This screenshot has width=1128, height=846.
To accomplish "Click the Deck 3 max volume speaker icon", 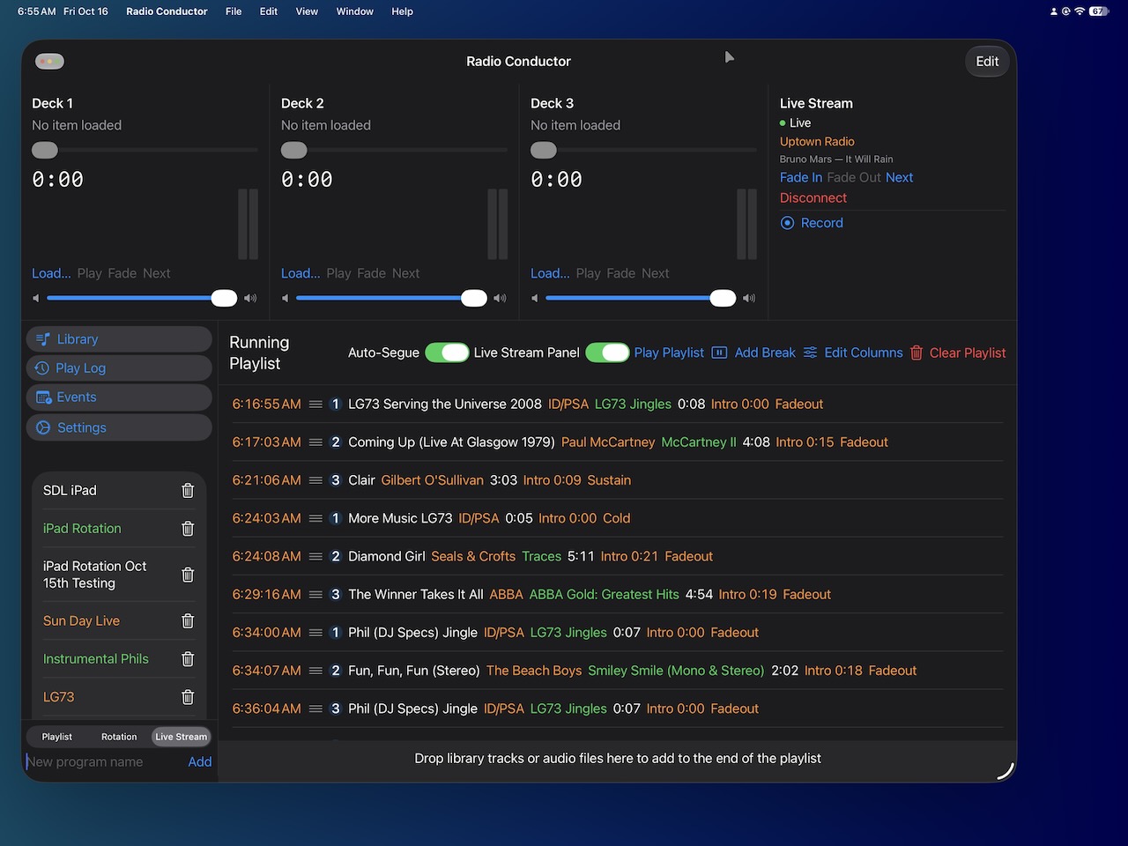I will click(x=749, y=298).
